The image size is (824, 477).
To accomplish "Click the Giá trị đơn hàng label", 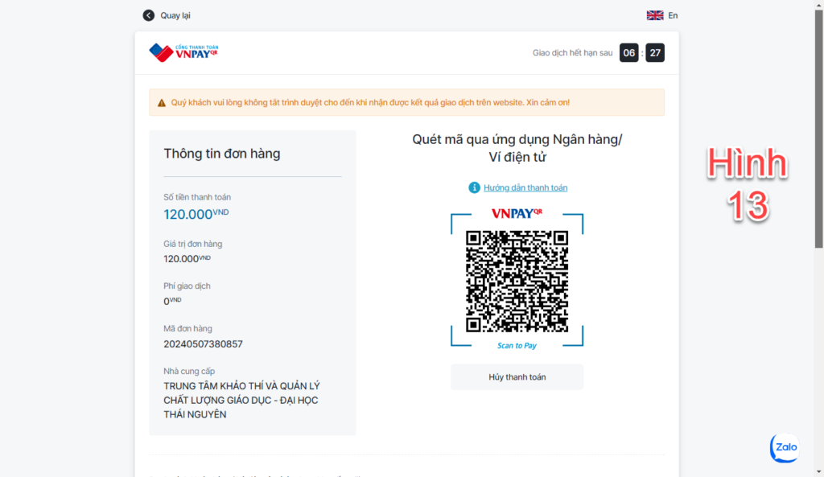I will click(193, 244).
